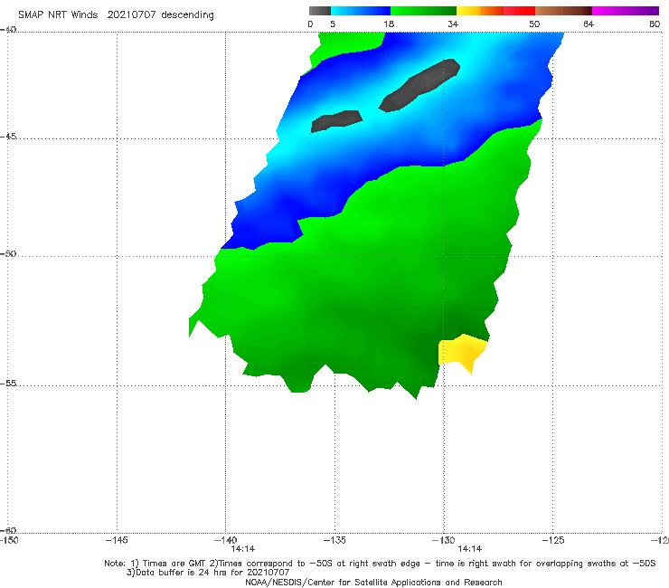
Task: Click the 14:14 time below -130
Action: coord(470,549)
